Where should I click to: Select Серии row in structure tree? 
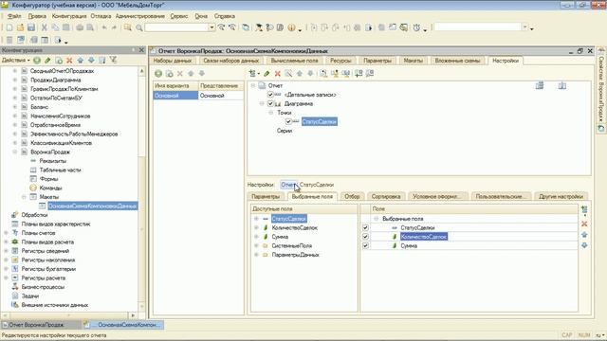pyautogui.click(x=285, y=131)
